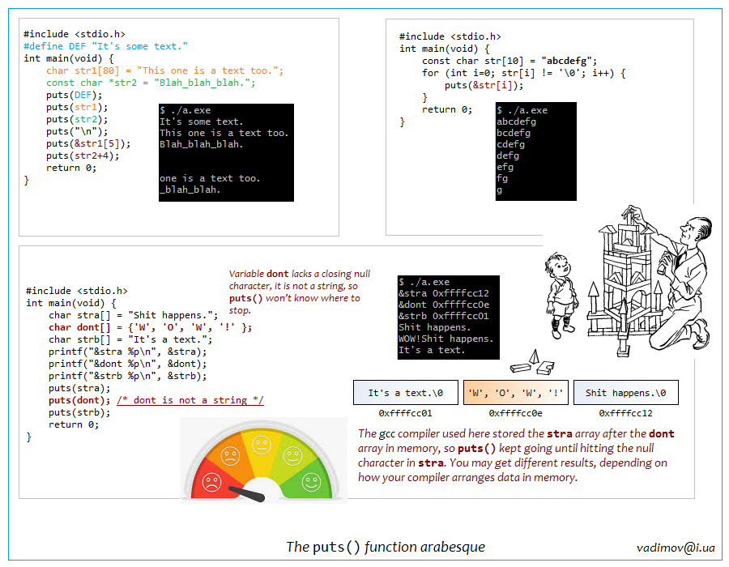Click the address label 0xffffcc01
Image resolution: width=729 pixels, height=567 pixels.
pos(406,413)
